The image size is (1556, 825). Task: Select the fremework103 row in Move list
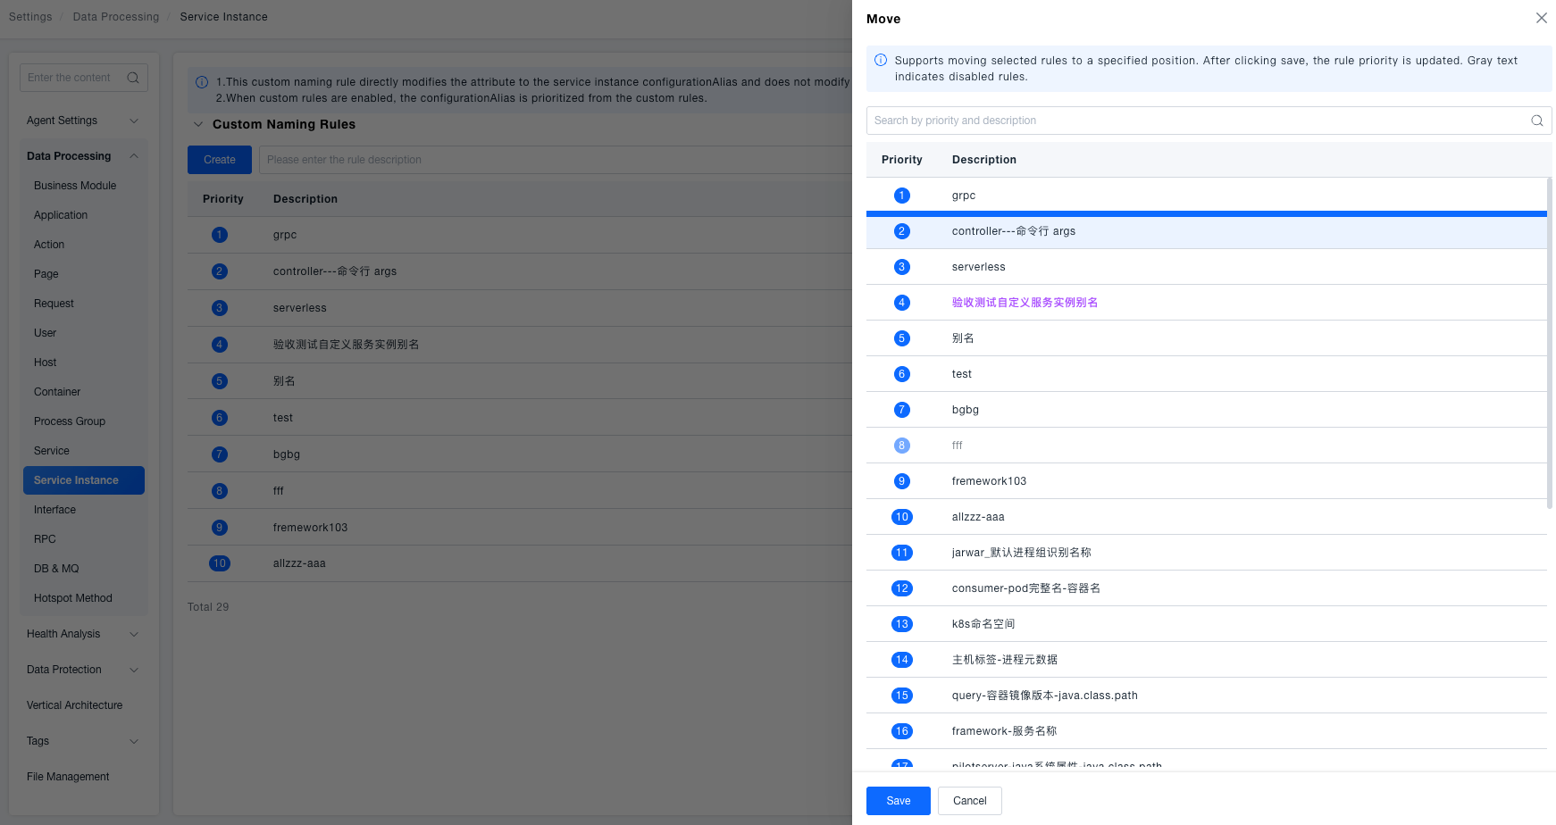[x=1207, y=481]
